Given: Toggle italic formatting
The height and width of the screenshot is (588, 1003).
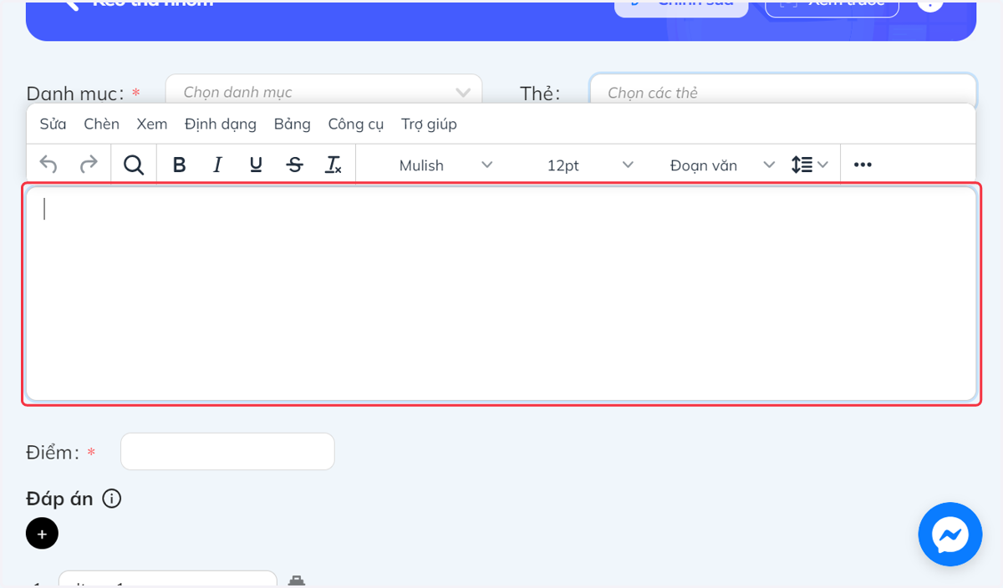Looking at the screenshot, I should tap(217, 165).
